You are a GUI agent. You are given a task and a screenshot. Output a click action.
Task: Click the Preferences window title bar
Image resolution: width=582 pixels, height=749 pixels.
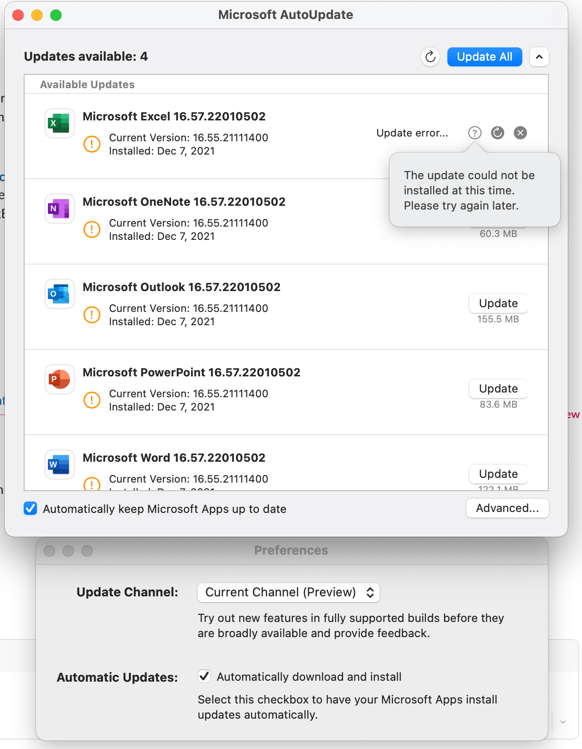[291, 550]
